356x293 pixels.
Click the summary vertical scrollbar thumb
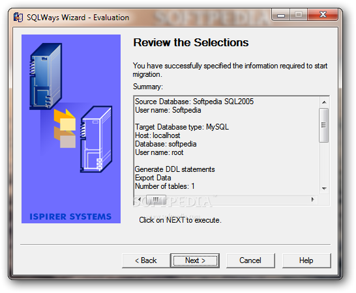coord(324,125)
